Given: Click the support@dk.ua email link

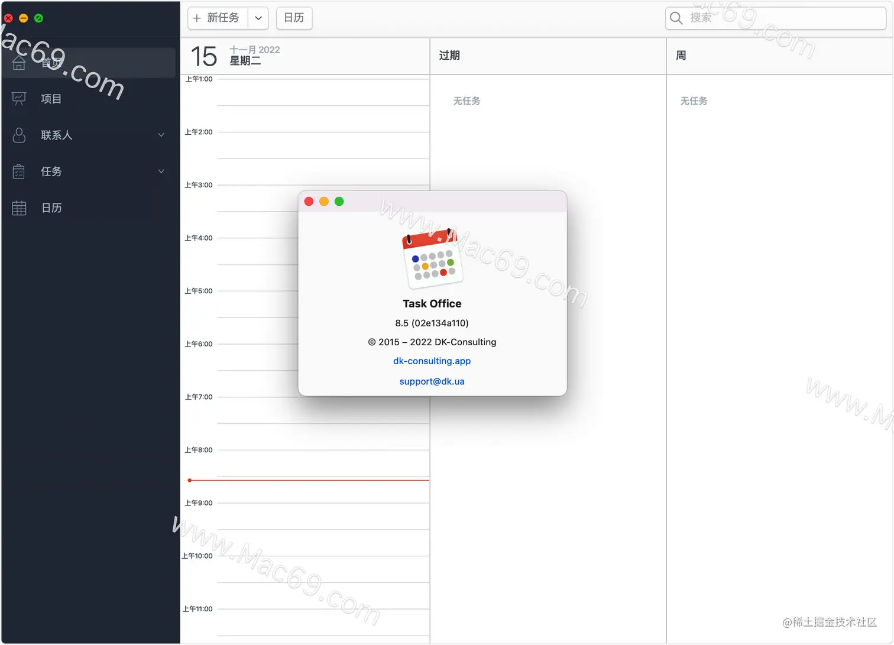Looking at the screenshot, I should point(432,381).
